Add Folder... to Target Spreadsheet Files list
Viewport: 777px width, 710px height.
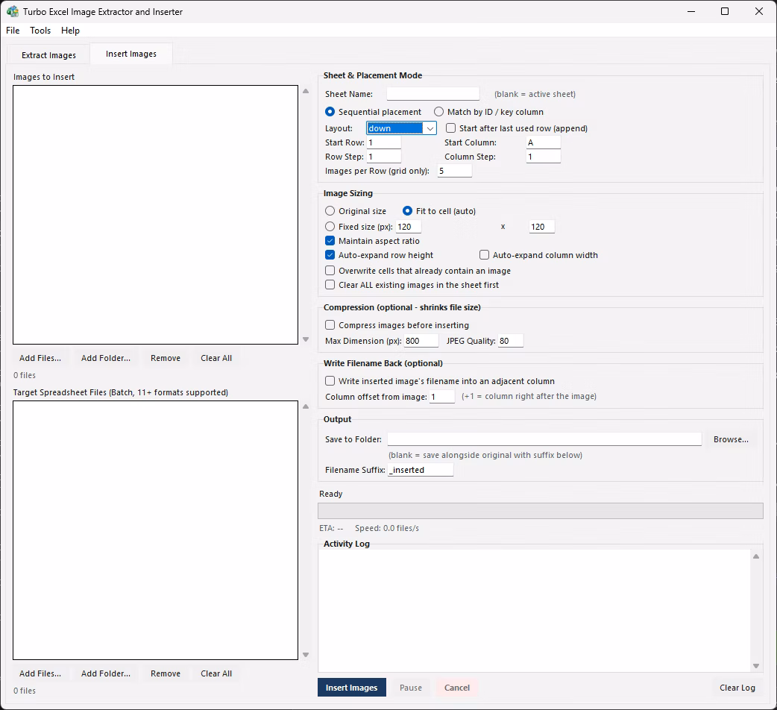(106, 674)
